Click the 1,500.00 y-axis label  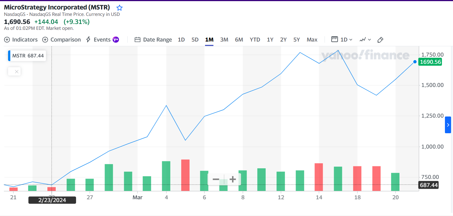432,85
